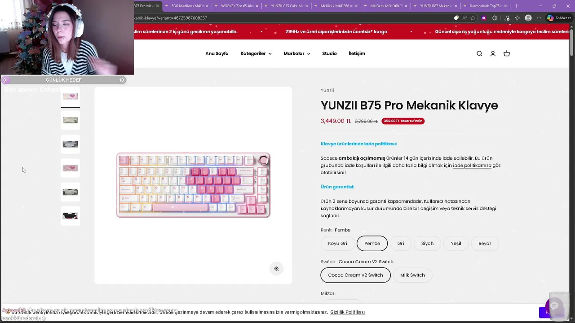This screenshot has width=575, height=323.
Task: Select the Yeşil color option
Action: 456,244
